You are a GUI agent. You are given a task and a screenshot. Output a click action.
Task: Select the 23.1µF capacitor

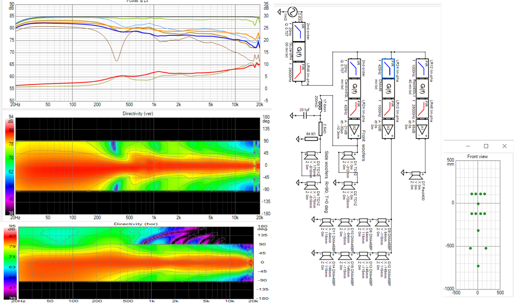pos(305,116)
